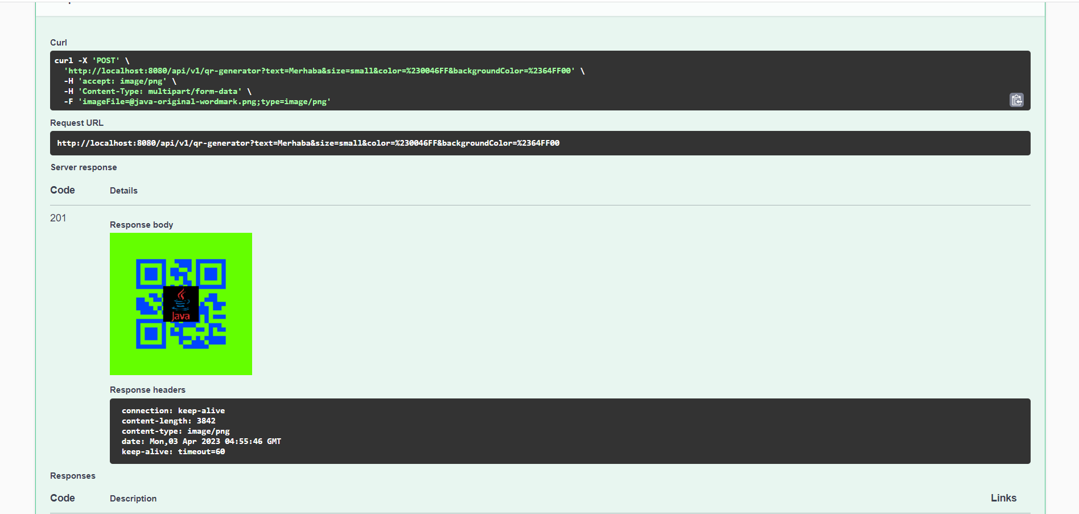This screenshot has height=514, width=1079.
Task: Click the 201 response code
Action: point(58,218)
